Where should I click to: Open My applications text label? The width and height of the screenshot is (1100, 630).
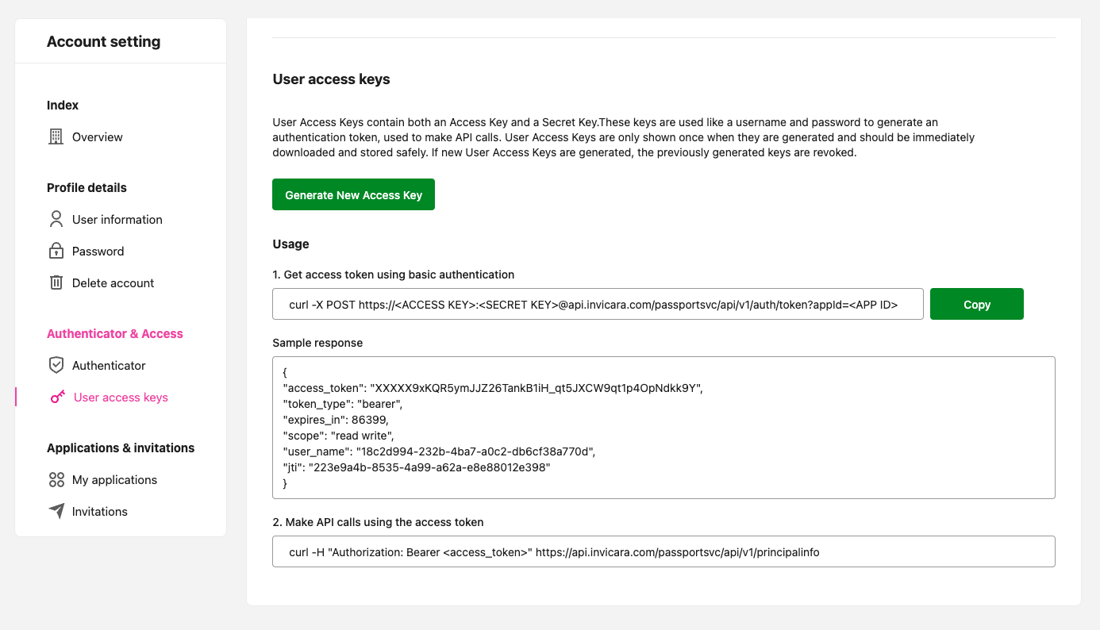114,480
